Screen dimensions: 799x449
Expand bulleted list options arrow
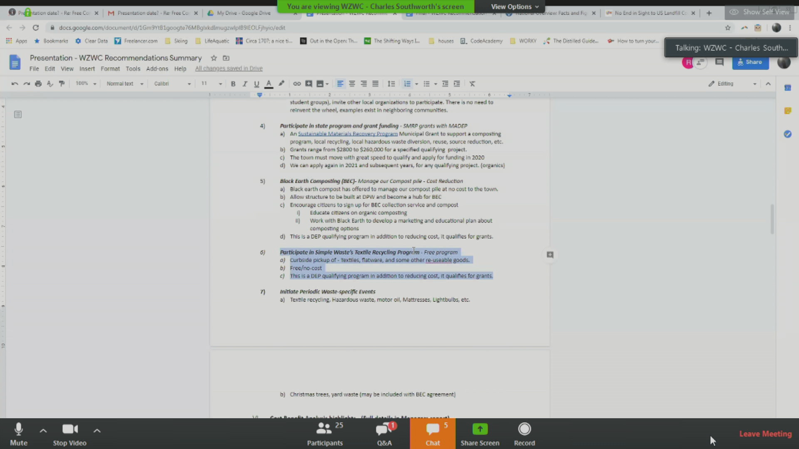(x=436, y=84)
